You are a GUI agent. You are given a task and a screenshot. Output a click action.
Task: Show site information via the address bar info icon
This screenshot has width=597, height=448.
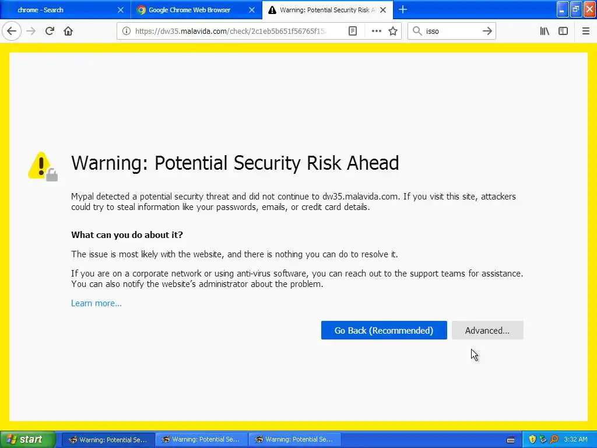pyautogui.click(x=127, y=32)
